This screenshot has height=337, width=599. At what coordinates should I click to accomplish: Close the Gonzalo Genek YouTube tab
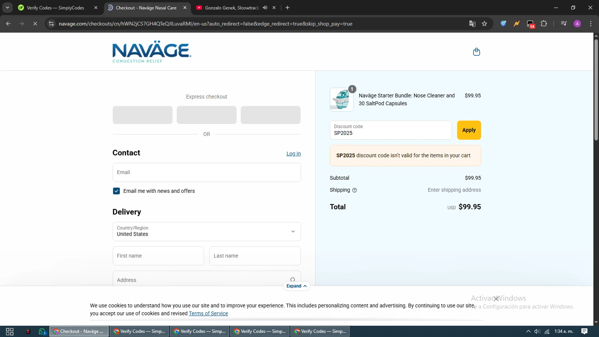point(274,8)
